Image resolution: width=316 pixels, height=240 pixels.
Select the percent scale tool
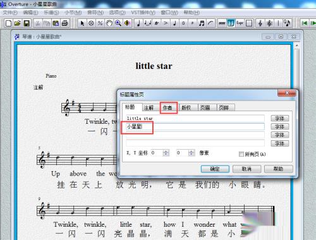[x=100, y=23]
